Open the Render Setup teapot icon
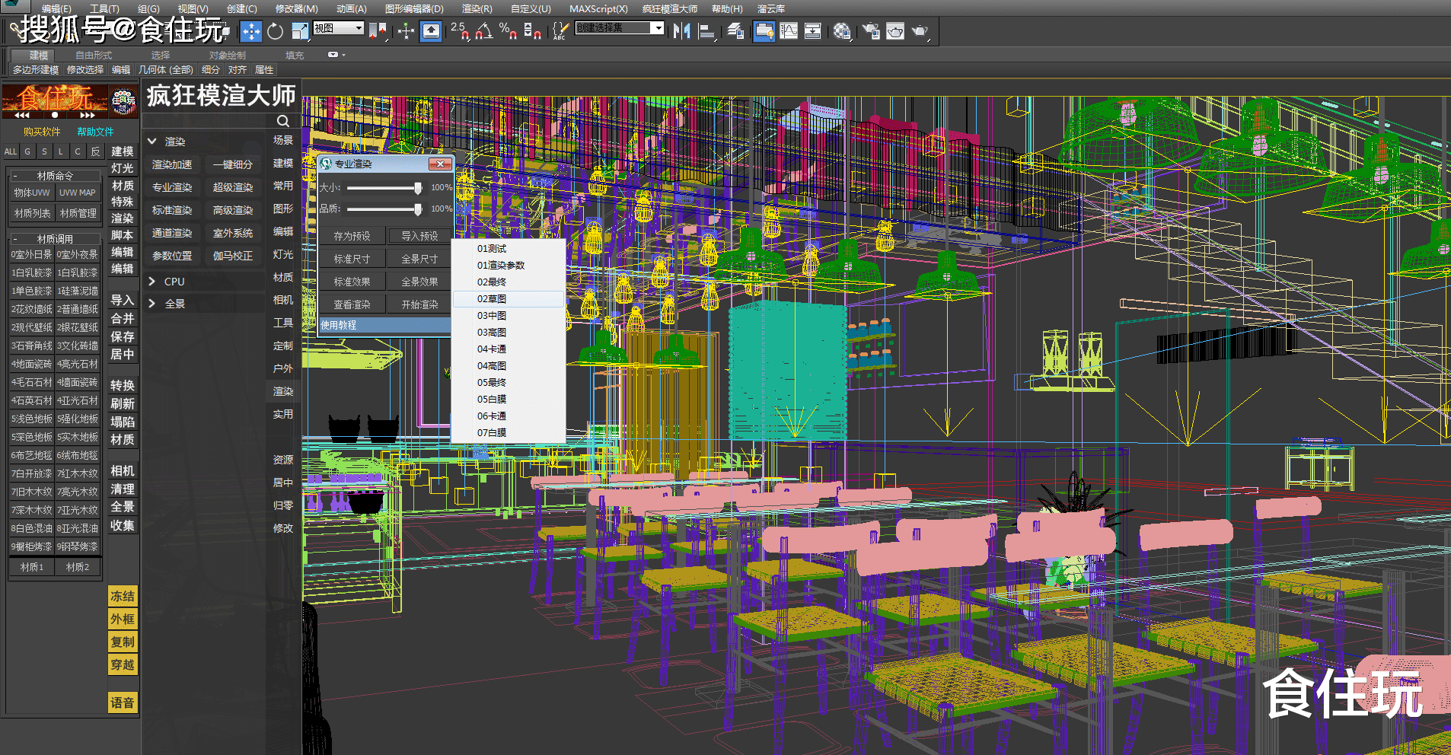The width and height of the screenshot is (1451, 755). coord(871,31)
